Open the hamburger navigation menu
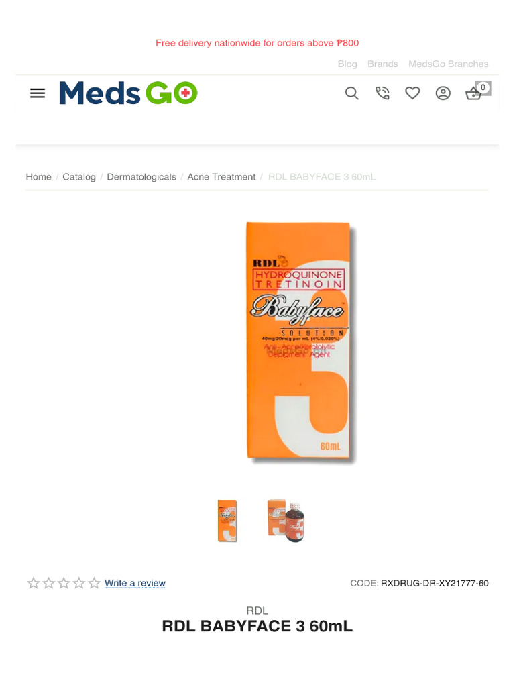The height and width of the screenshot is (687, 515). pos(38,93)
